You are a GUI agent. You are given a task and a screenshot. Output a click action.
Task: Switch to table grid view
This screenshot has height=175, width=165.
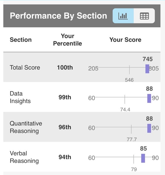[144, 16]
